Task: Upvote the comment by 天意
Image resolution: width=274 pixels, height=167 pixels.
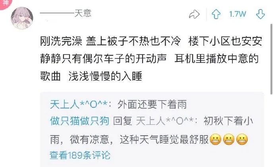Action: pos(216,14)
